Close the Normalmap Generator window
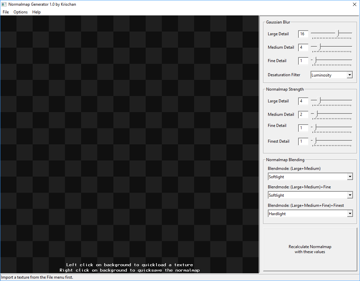The width and height of the screenshot is (360, 281). coord(355,4)
